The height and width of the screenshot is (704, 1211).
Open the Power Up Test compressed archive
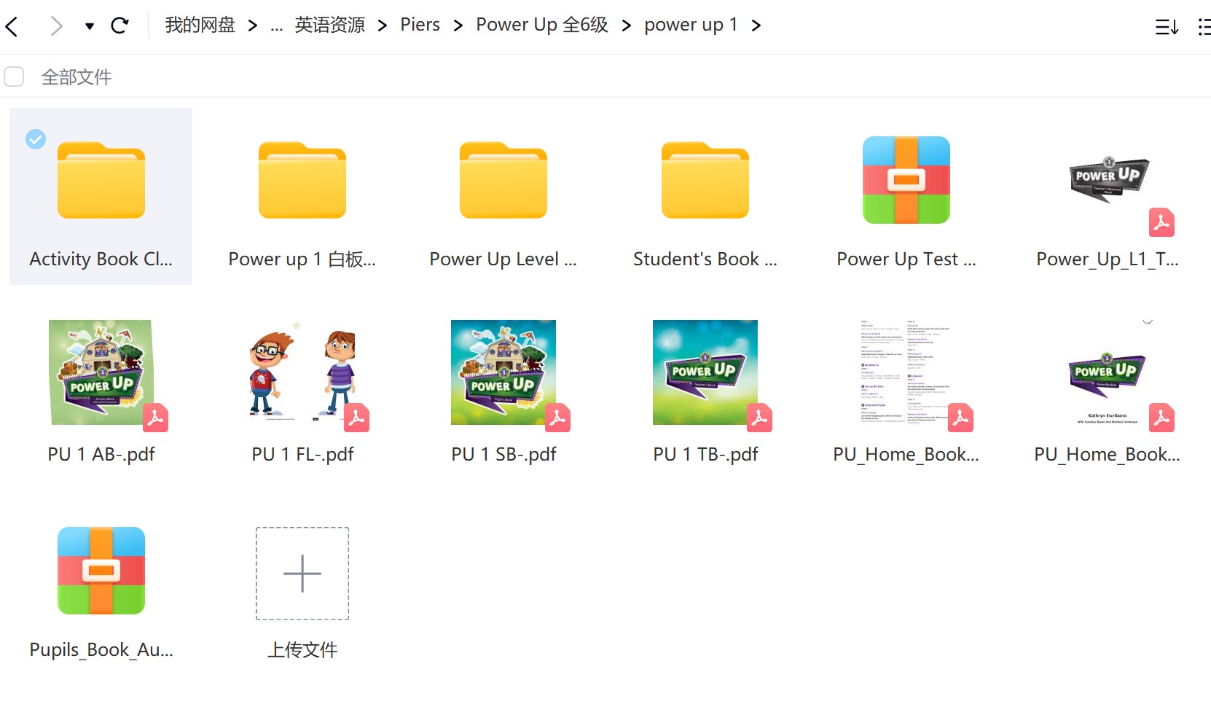(x=906, y=180)
